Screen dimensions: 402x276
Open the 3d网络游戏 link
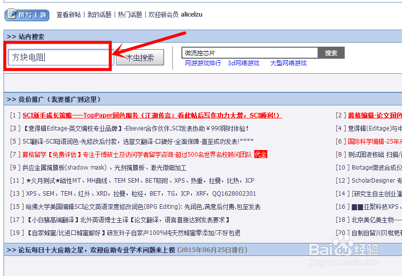coord(244,63)
